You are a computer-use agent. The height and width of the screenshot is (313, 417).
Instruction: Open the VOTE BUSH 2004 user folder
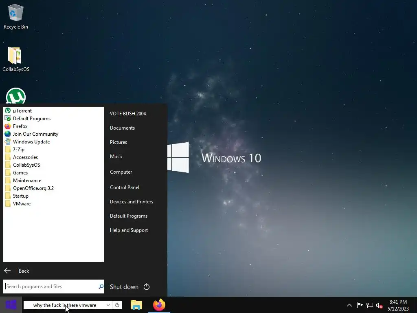pyautogui.click(x=128, y=113)
